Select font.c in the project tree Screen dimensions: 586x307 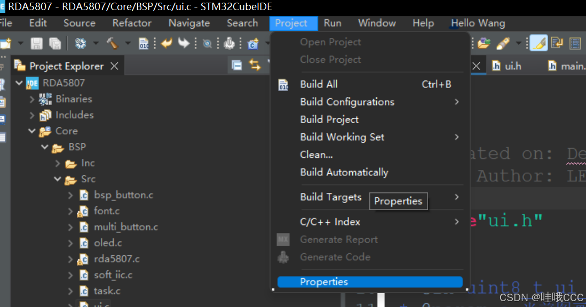pyautogui.click(x=107, y=211)
